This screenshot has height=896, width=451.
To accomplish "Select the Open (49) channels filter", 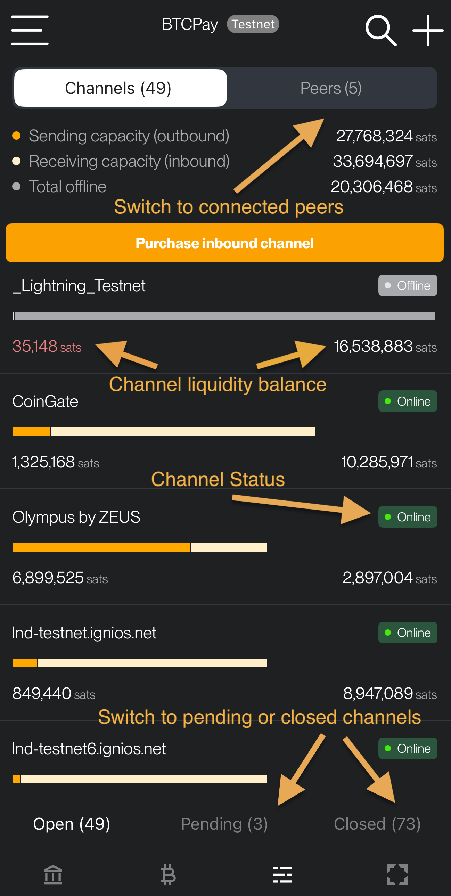I will [x=71, y=824].
